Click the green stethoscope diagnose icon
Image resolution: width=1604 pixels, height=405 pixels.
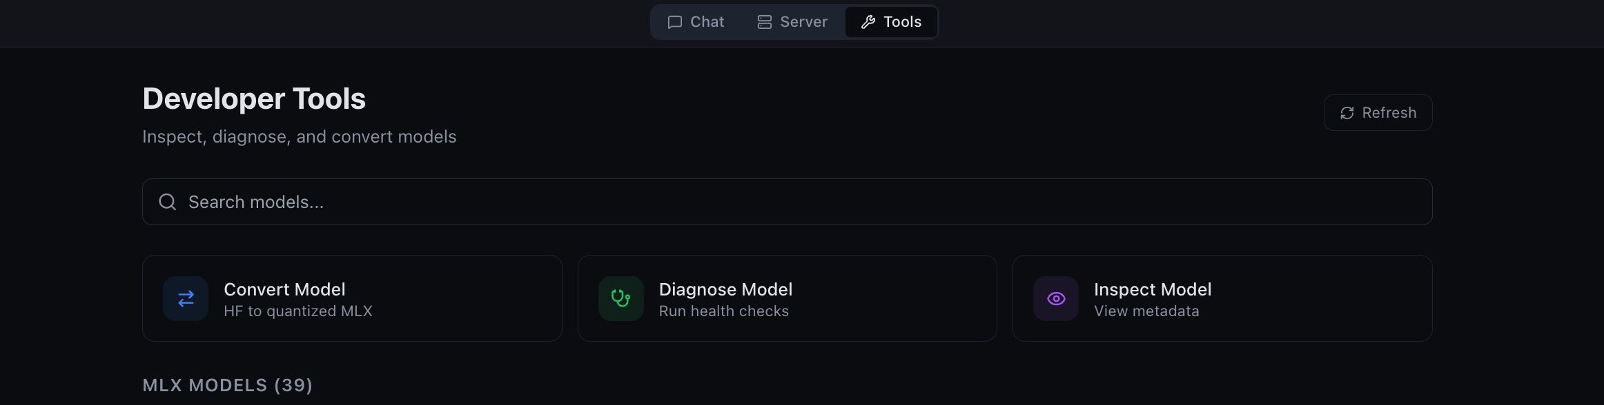[x=620, y=298]
